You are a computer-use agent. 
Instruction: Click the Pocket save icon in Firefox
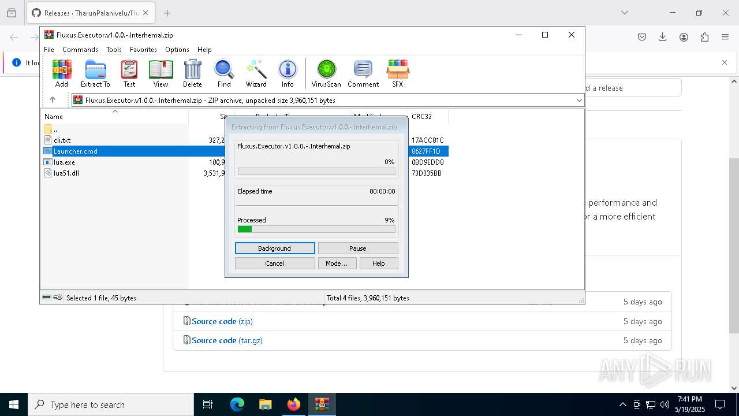point(642,37)
